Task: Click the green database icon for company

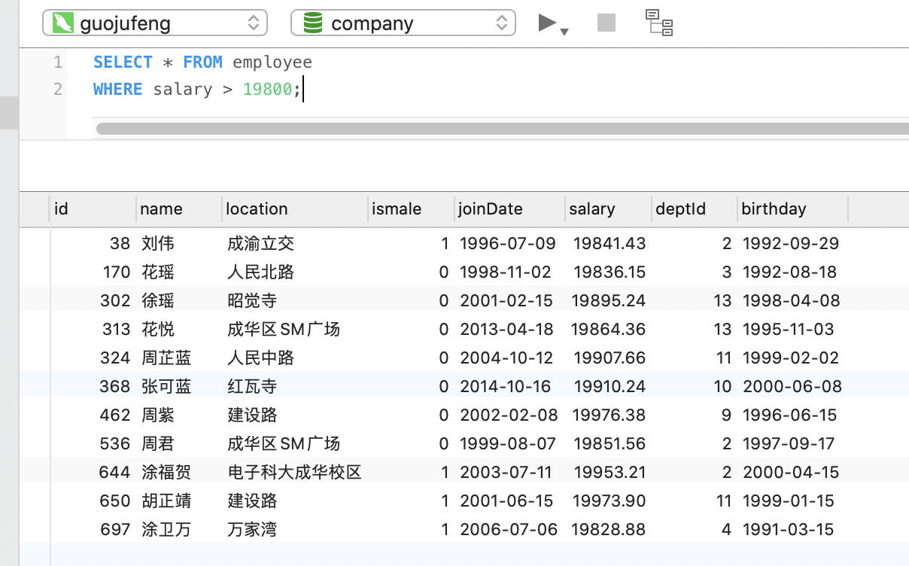Action: [312, 23]
